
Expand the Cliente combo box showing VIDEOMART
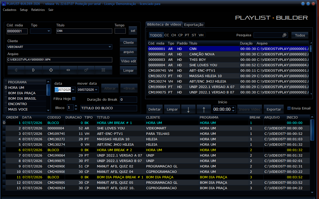110,47
